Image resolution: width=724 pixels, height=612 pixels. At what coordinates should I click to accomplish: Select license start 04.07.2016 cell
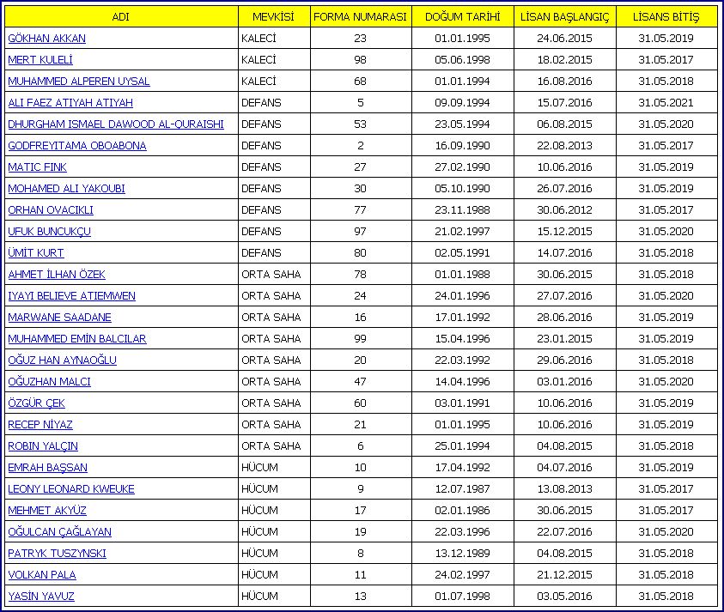coord(565,468)
